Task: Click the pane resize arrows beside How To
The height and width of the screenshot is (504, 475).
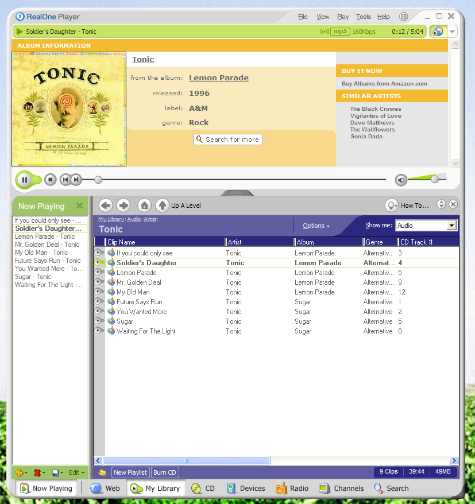Action: click(x=441, y=204)
